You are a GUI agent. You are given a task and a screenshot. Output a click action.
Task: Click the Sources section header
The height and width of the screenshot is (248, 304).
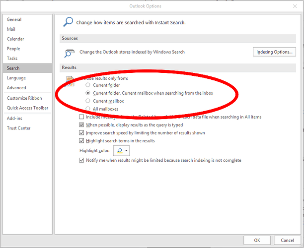coord(178,38)
